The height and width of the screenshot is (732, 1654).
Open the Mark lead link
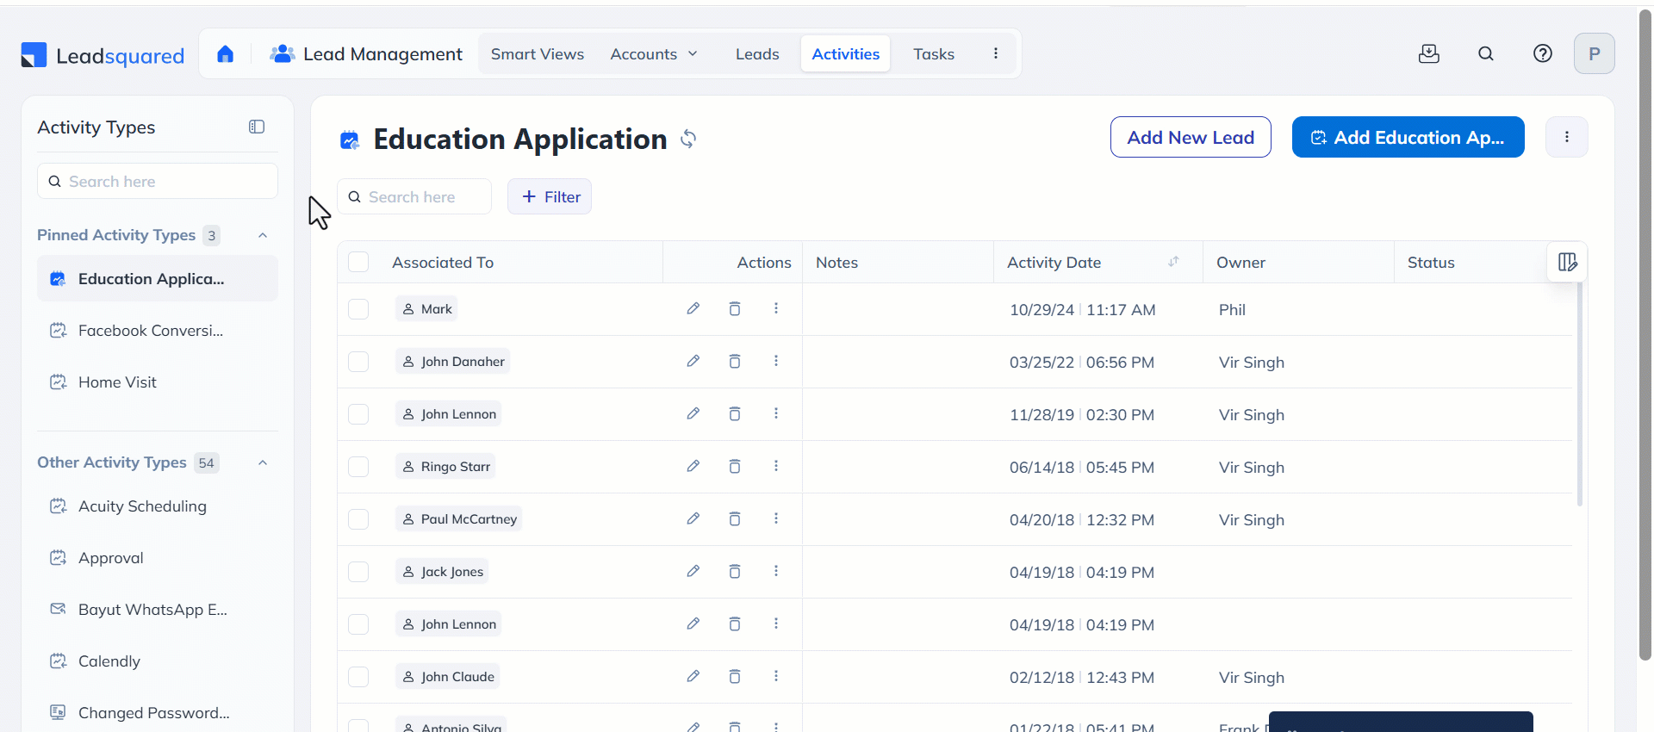(426, 309)
